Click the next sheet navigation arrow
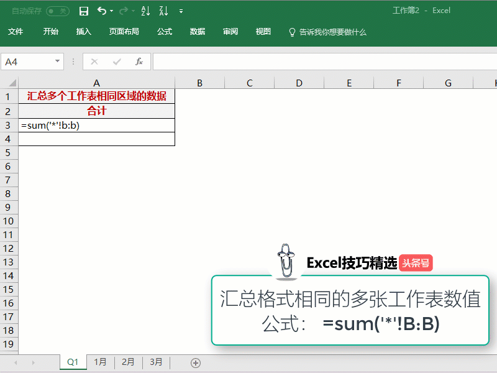The image size is (497, 373). [x=34, y=362]
